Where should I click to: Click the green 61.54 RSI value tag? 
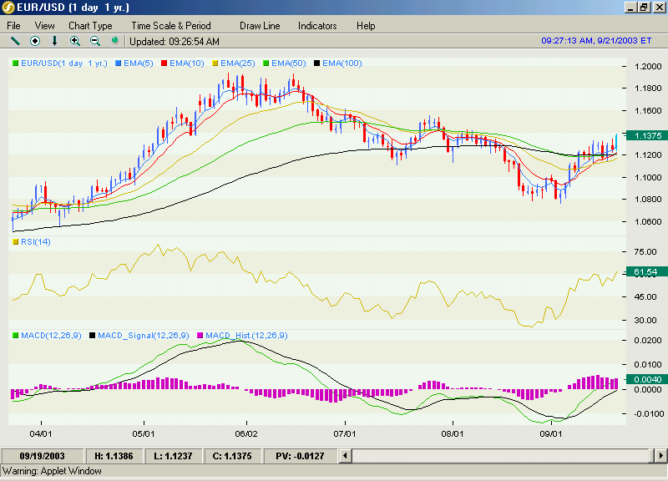[646, 271]
